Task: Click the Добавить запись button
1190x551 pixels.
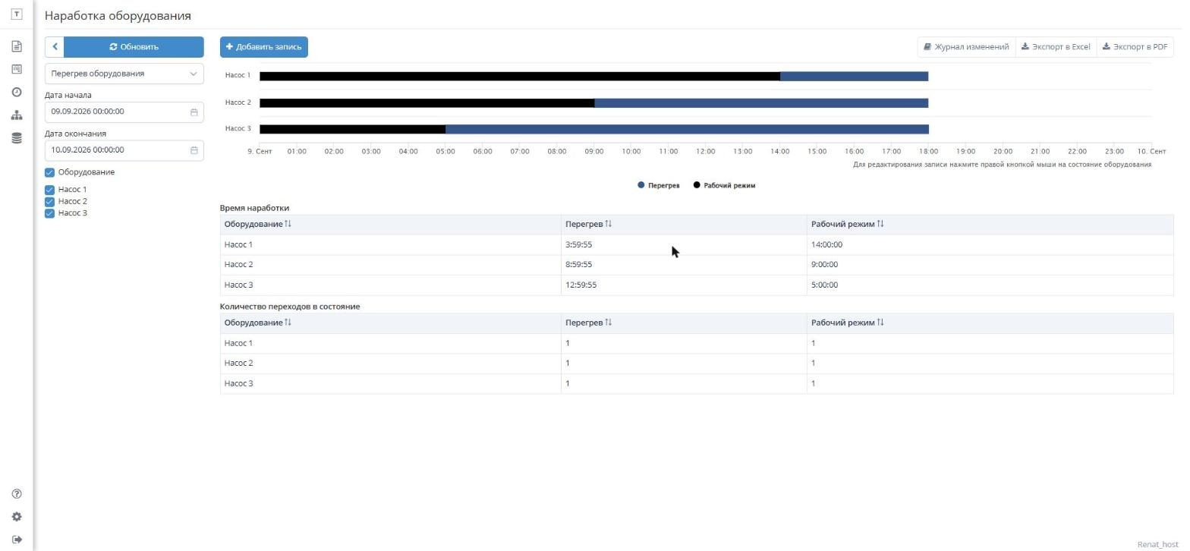Action: [x=264, y=47]
